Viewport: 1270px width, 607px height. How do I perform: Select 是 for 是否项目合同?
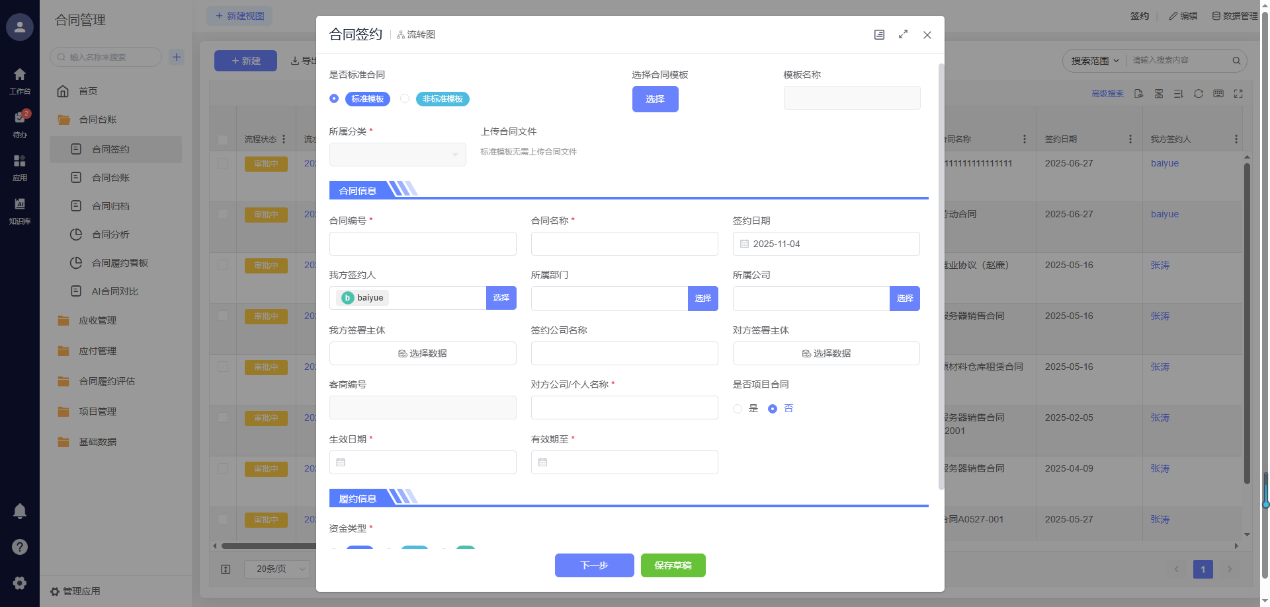(x=738, y=409)
